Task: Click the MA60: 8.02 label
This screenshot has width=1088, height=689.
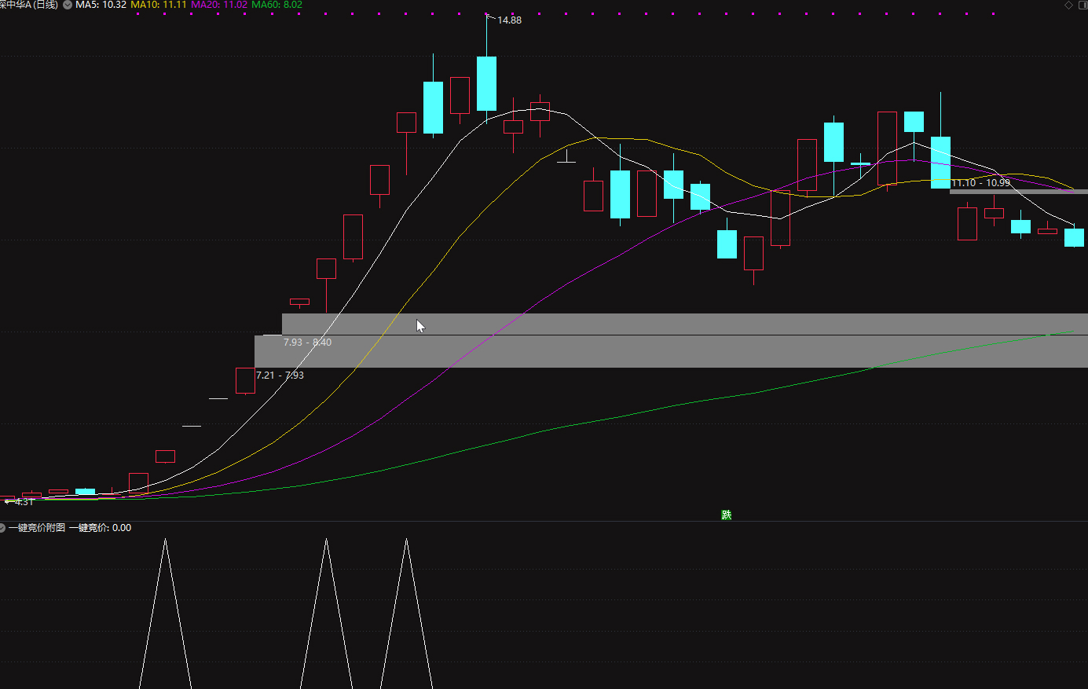Action: point(277,5)
